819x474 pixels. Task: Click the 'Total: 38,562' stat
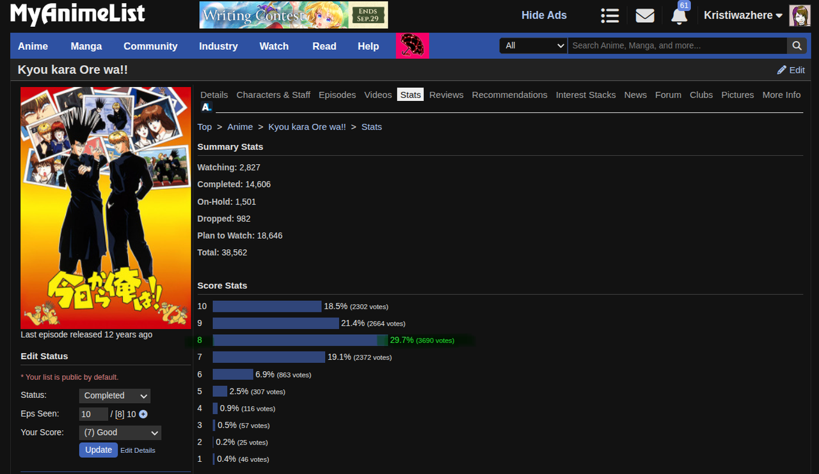[222, 253]
